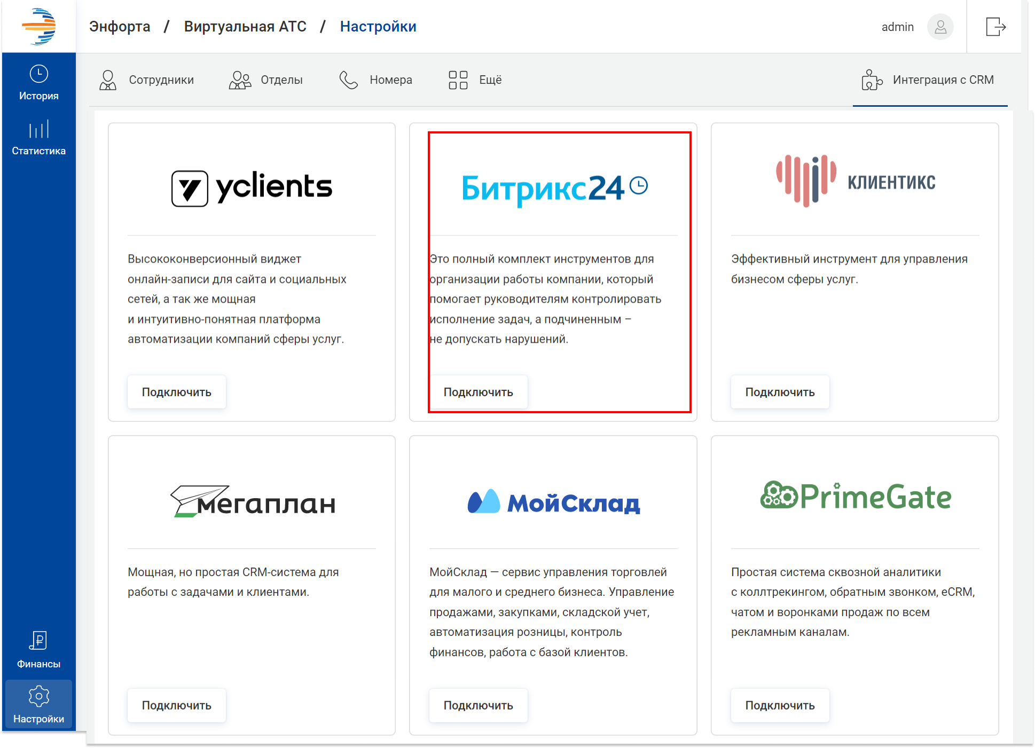Switch to the Номера tab
The image size is (1035, 748).
coord(376,80)
